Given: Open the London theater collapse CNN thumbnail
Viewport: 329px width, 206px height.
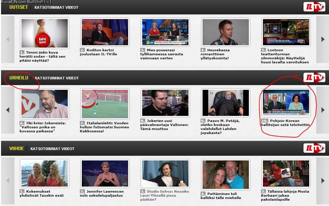Looking at the screenshot, I should [286, 32].
